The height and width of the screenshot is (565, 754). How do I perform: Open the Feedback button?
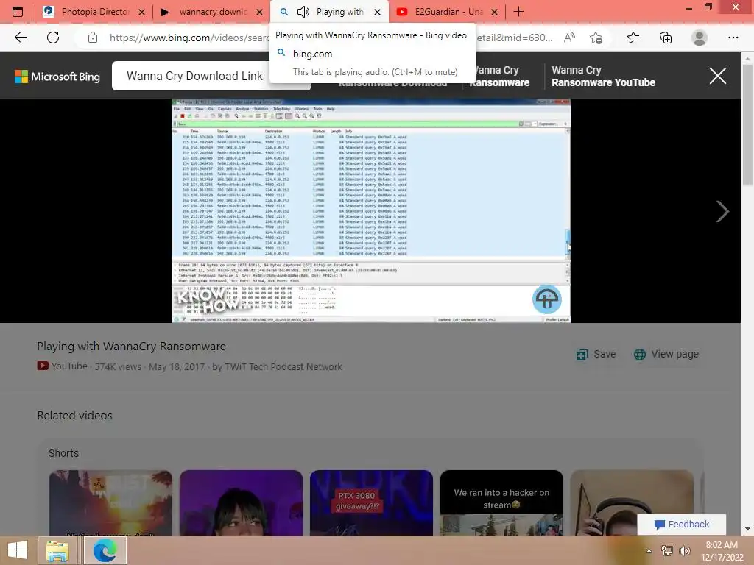point(681,524)
